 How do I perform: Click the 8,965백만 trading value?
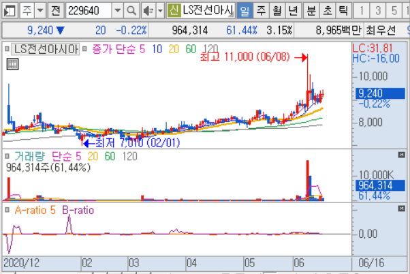pos(338,31)
